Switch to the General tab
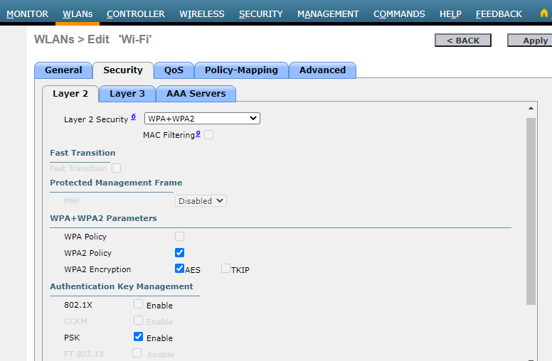Screen dimensions: 552x361 (63, 70)
